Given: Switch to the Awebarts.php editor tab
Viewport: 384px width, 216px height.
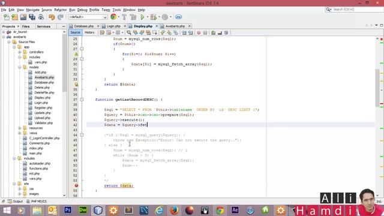Looking at the screenshot, I should click(175, 26).
